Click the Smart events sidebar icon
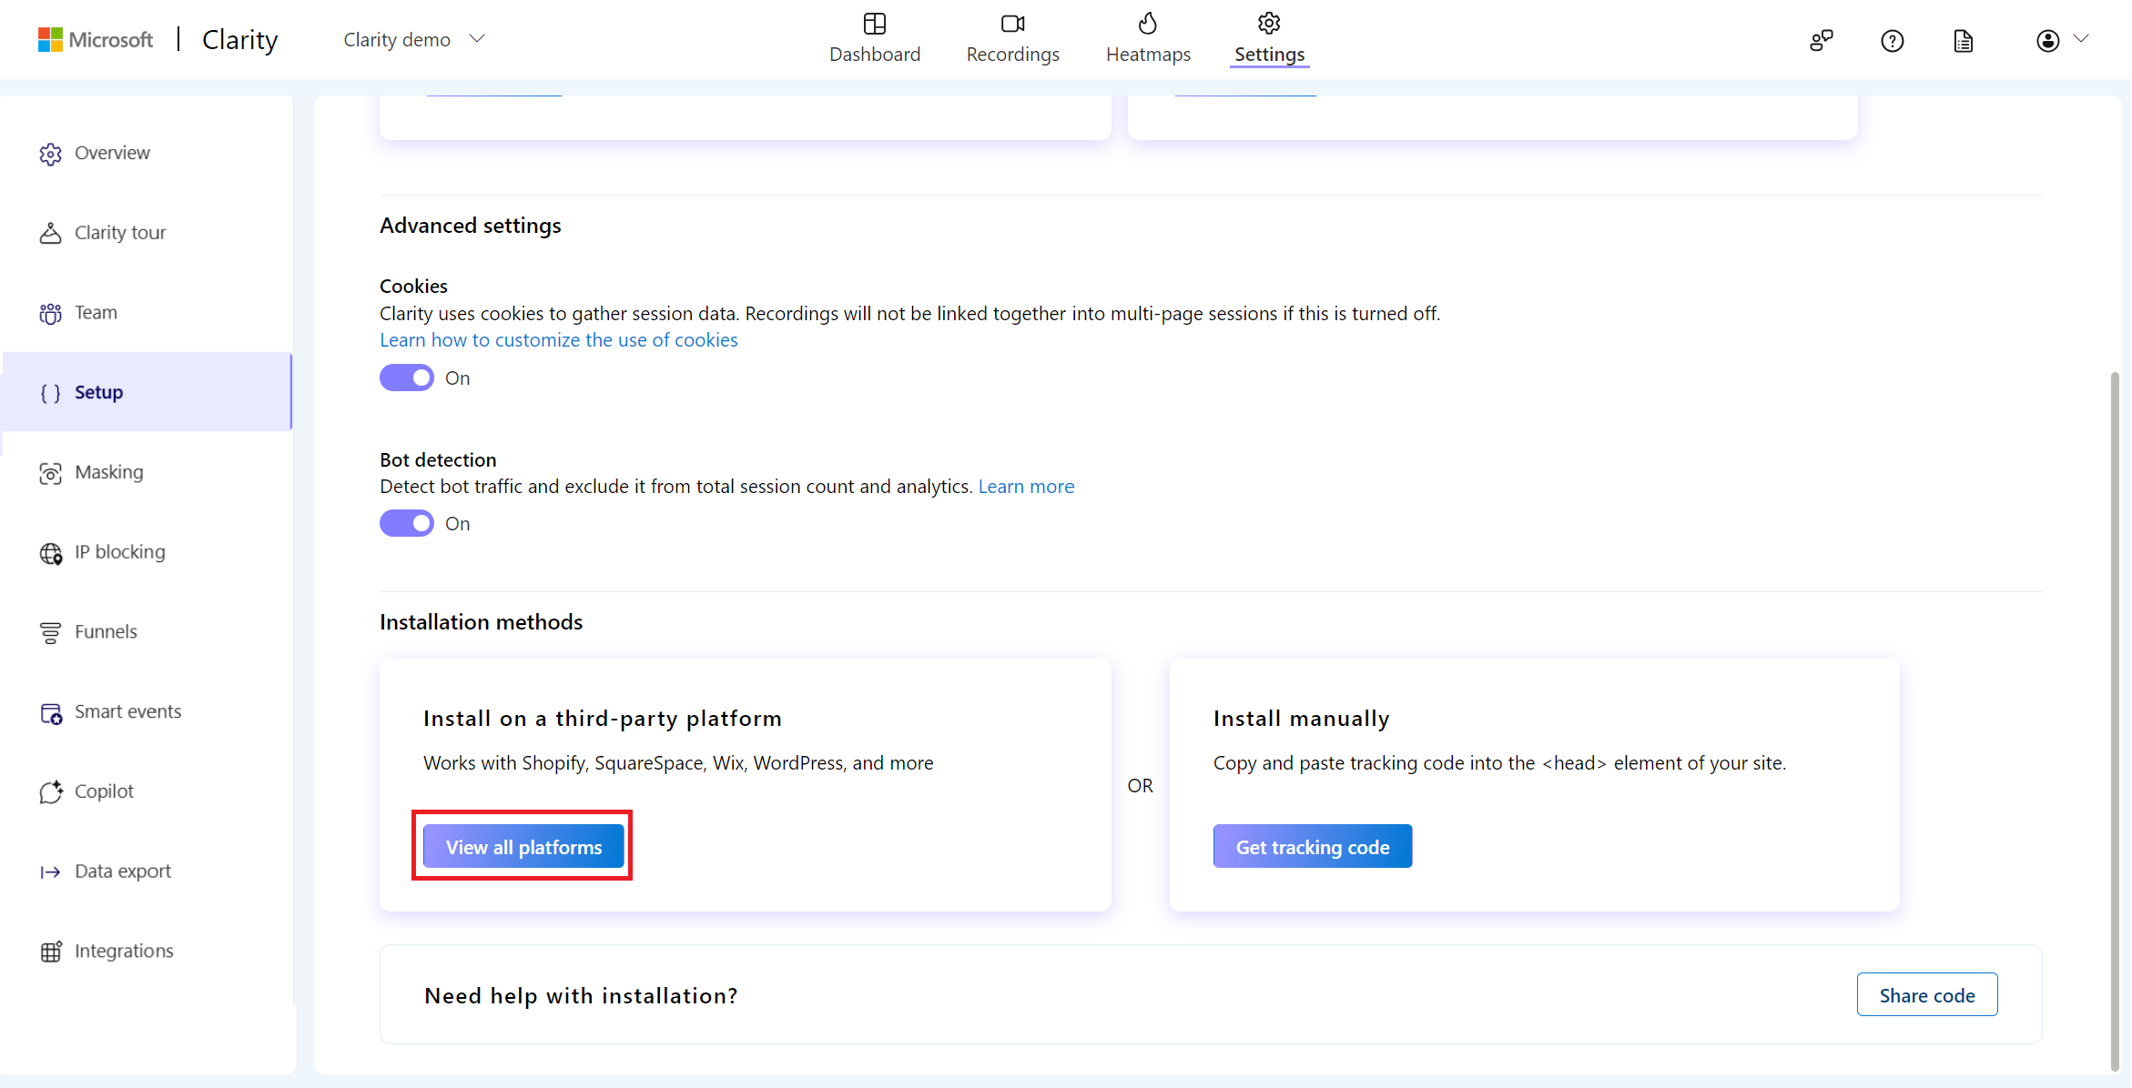2132x1088 pixels. coord(51,710)
